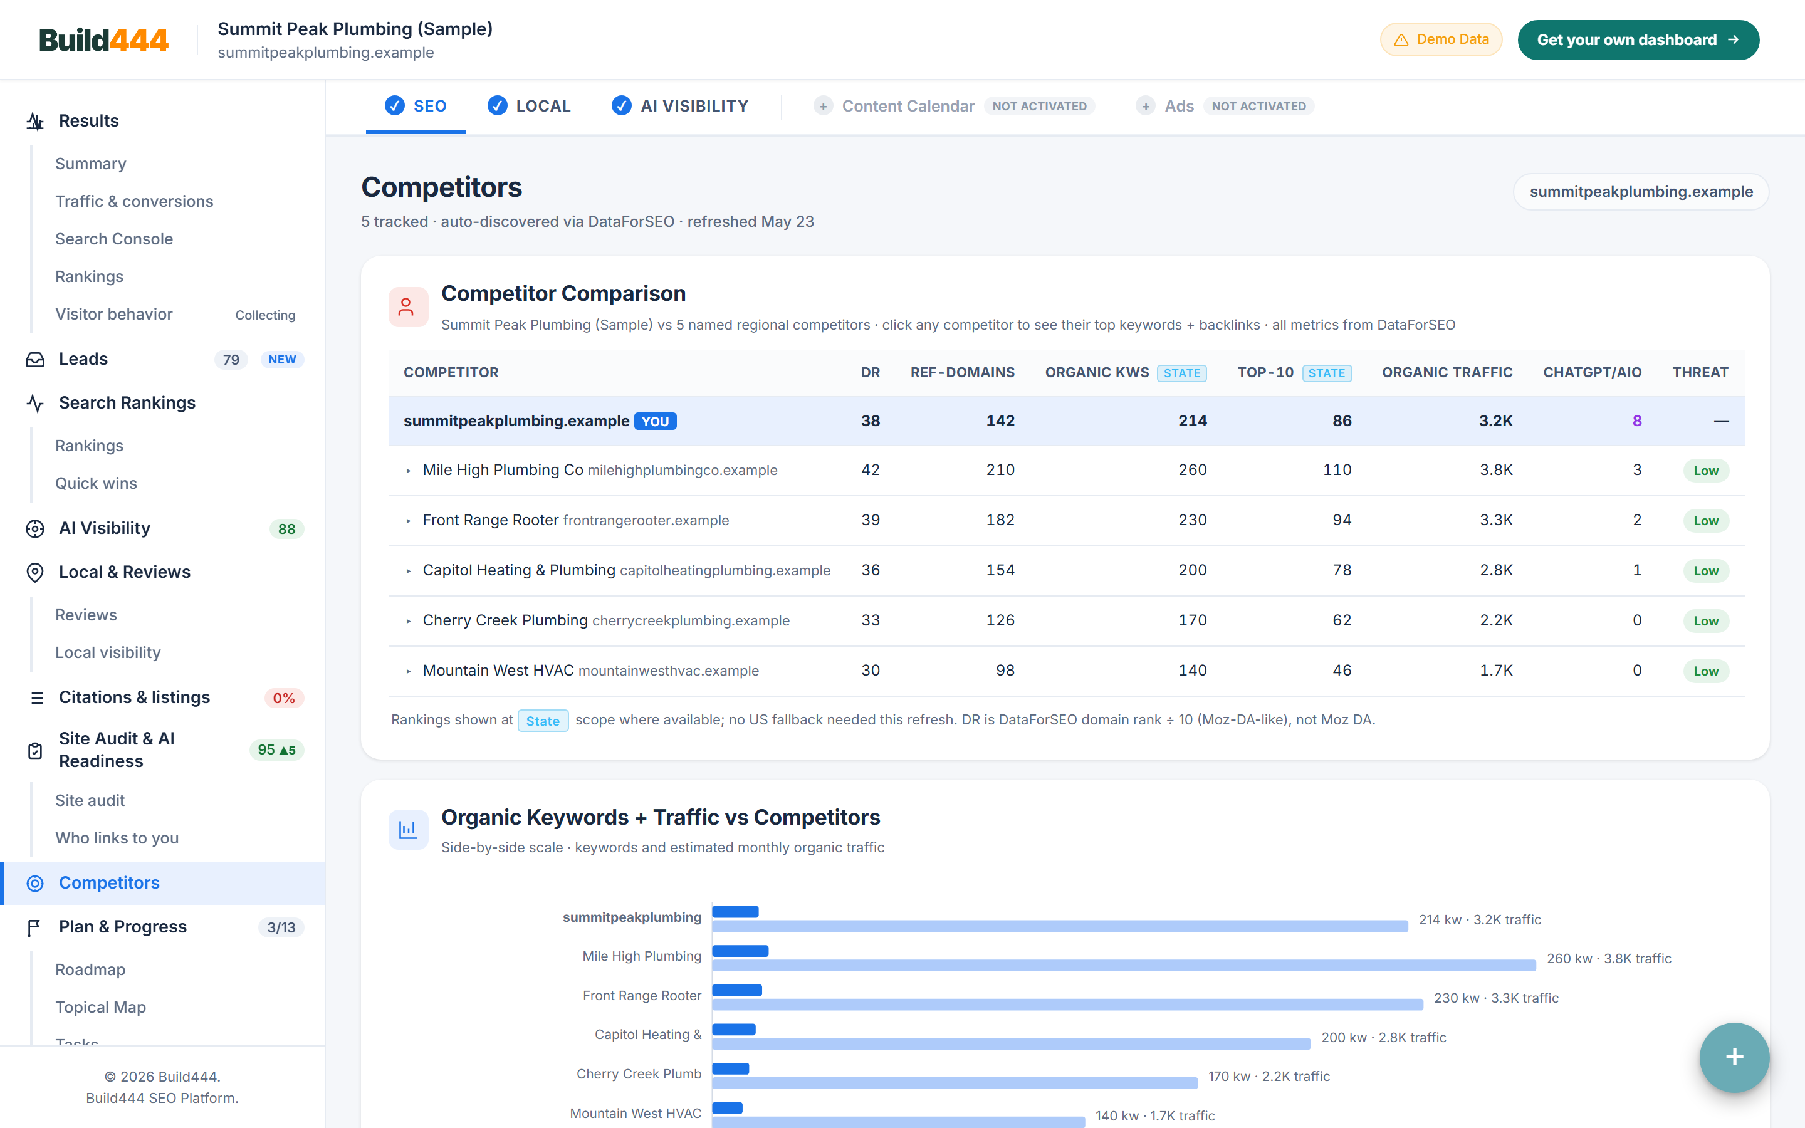The image size is (1805, 1128).
Task: Click Get your own dashboard button
Action: [1638, 40]
